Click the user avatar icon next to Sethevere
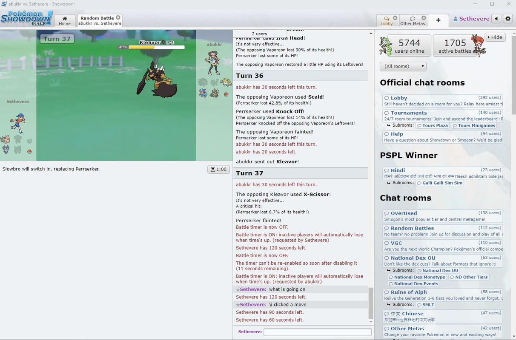 456,19
